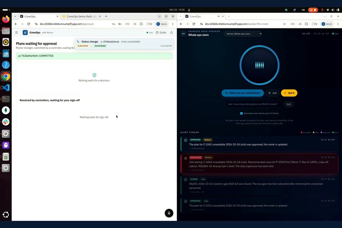Screen dimensions: 342x228
Task: Click the pl-752bbf0e96f0 COMMITTED banner
Action: click(94, 56)
